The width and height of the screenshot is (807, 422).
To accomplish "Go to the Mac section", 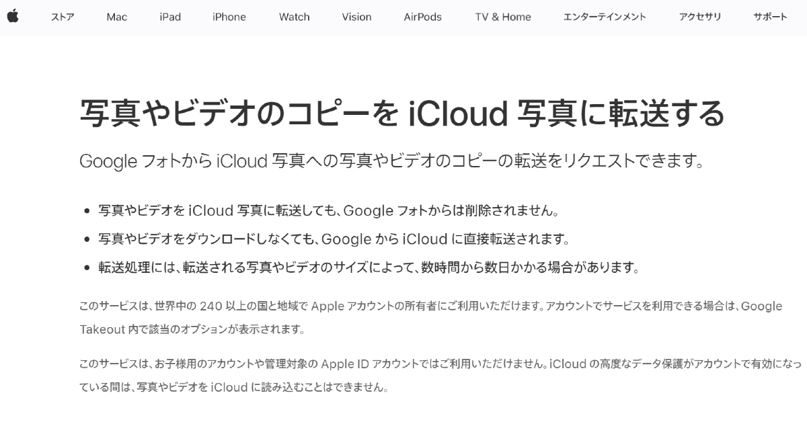I will click(116, 17).
